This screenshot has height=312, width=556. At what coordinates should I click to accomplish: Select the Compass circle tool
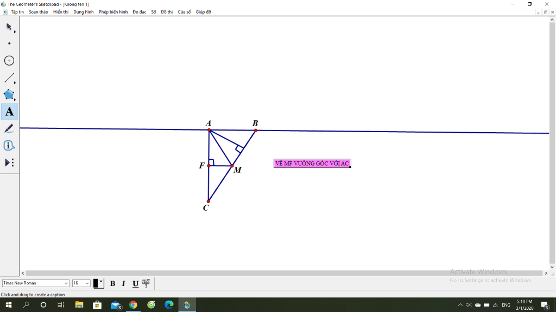(x=9, y=61)
